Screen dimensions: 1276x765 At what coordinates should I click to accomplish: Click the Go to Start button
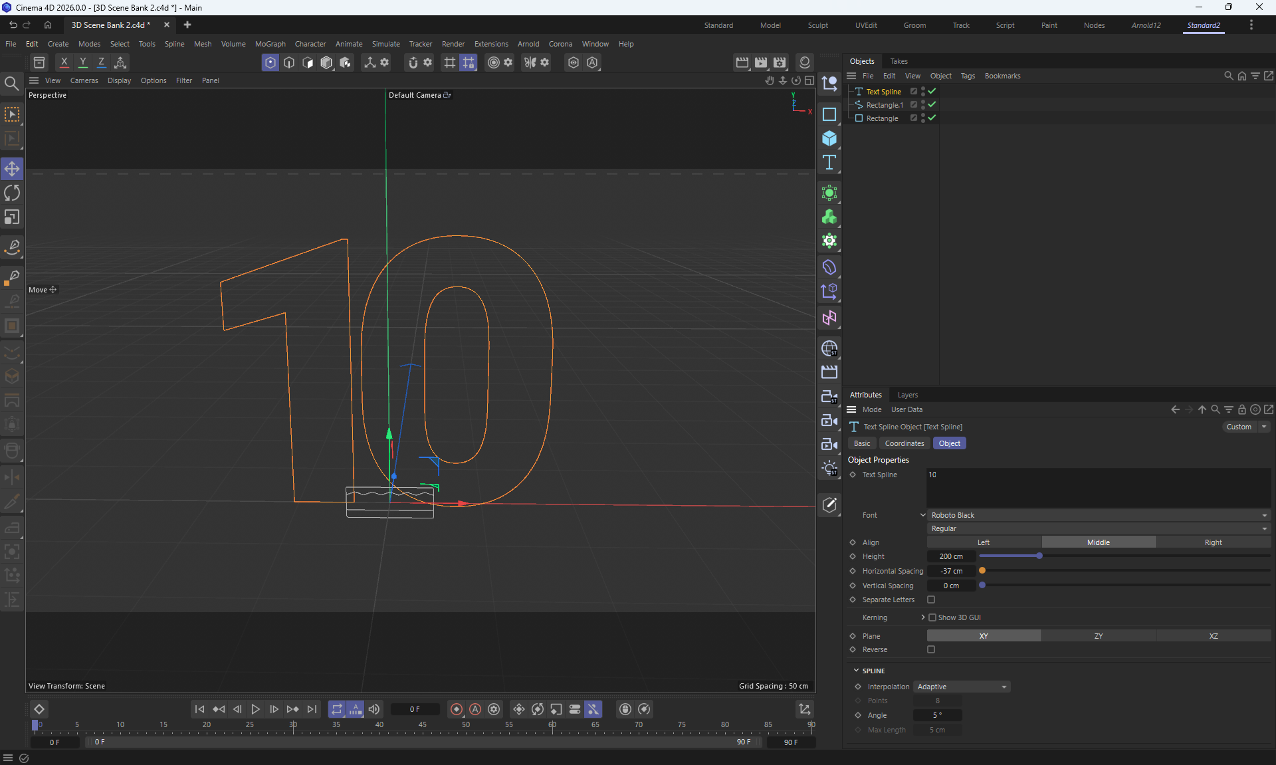click(199, 709)
